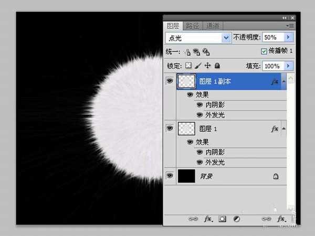Collapse effects list of 图层 1副本
This screenshot has height=236, width=315.
click(284, 81)
